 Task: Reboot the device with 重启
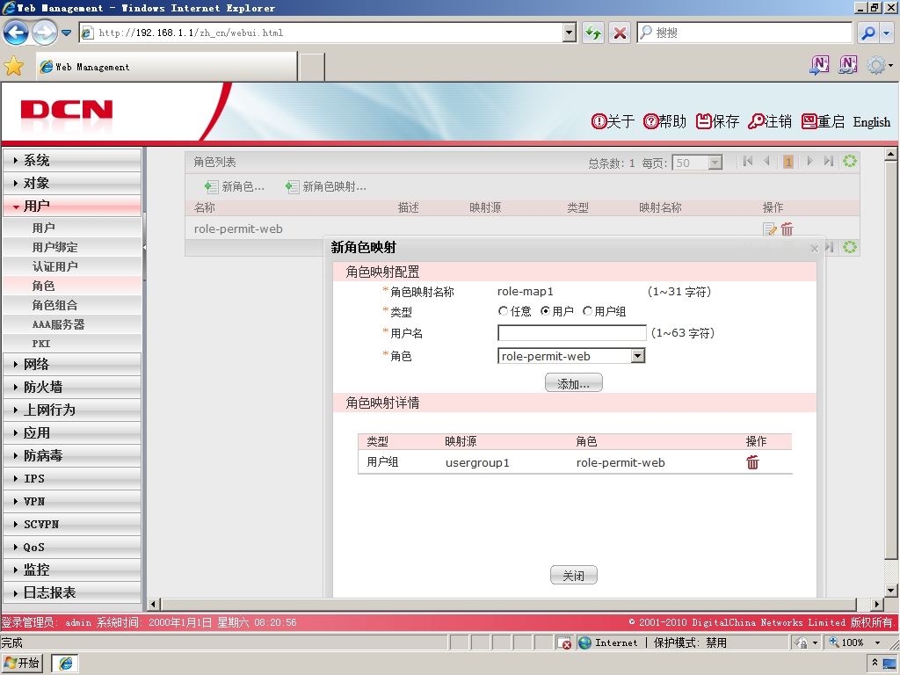823,121
